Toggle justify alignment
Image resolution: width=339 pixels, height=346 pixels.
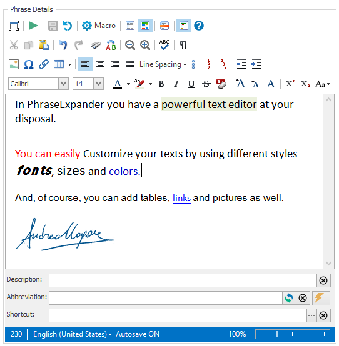pos(130,64)
